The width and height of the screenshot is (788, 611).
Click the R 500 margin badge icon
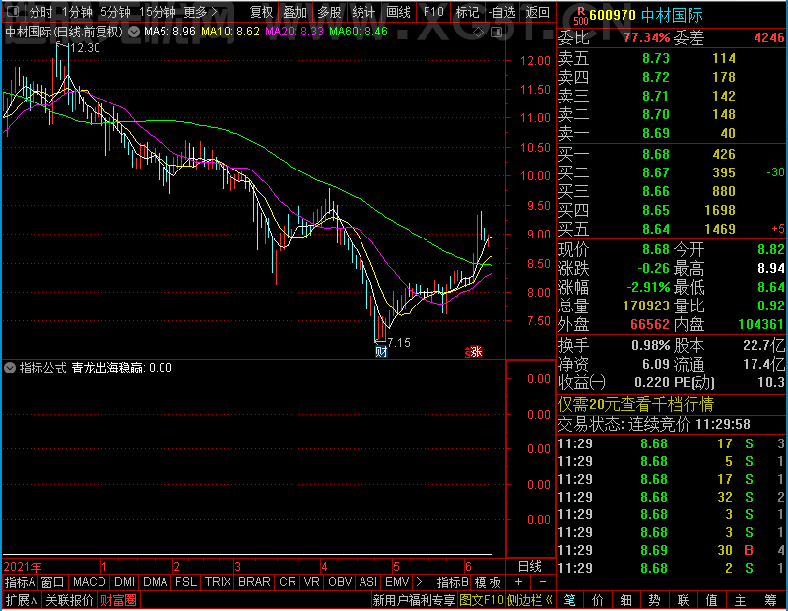pyautogui.click(x=581, y=16)
